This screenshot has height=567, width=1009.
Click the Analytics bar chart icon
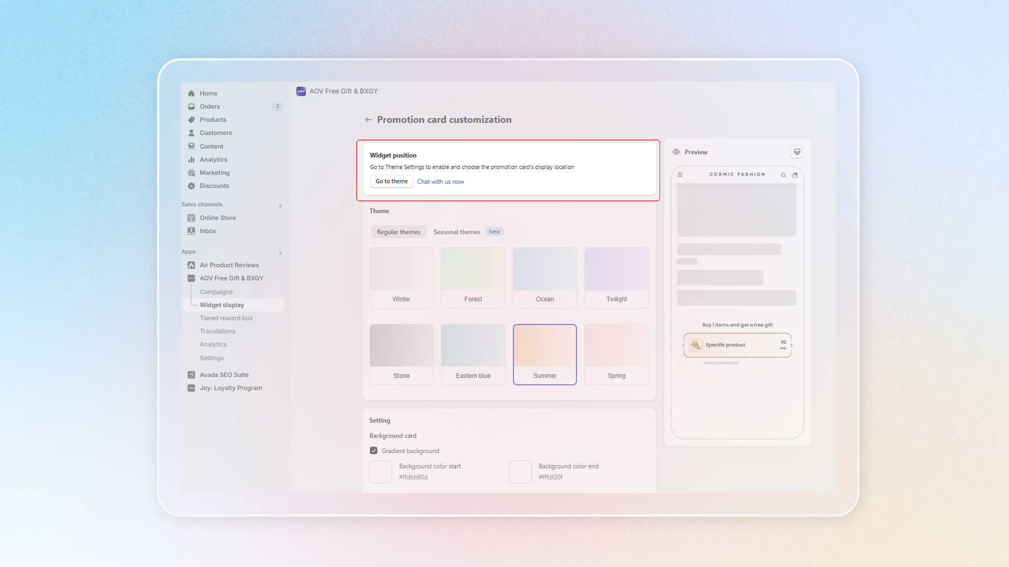click(191, 160)
